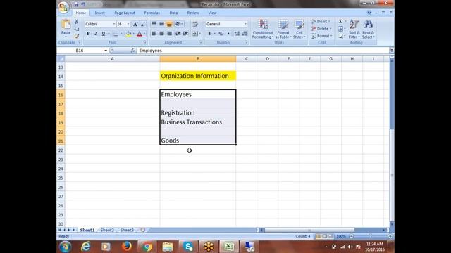The width and height of the screenshot is (451, 253).
Task: Select the Format Painter brush
Action: (x=77, y=36)
